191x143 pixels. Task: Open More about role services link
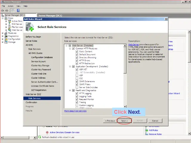click(75, 111)
